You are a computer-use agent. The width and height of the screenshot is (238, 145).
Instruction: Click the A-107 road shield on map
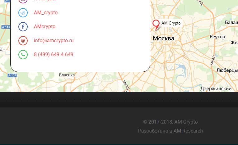click(12, 75)
